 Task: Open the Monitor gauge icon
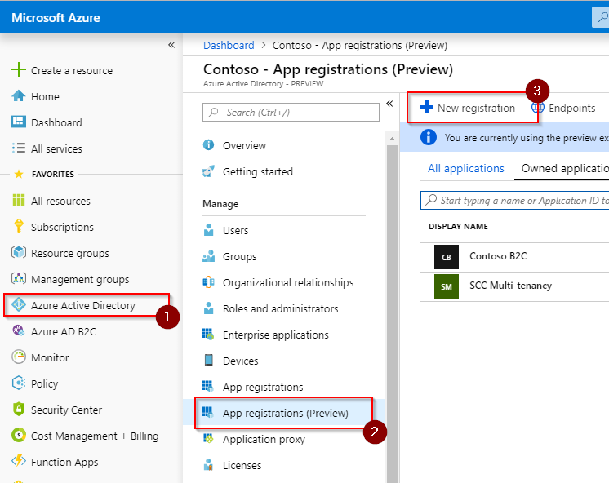point(19,357)
